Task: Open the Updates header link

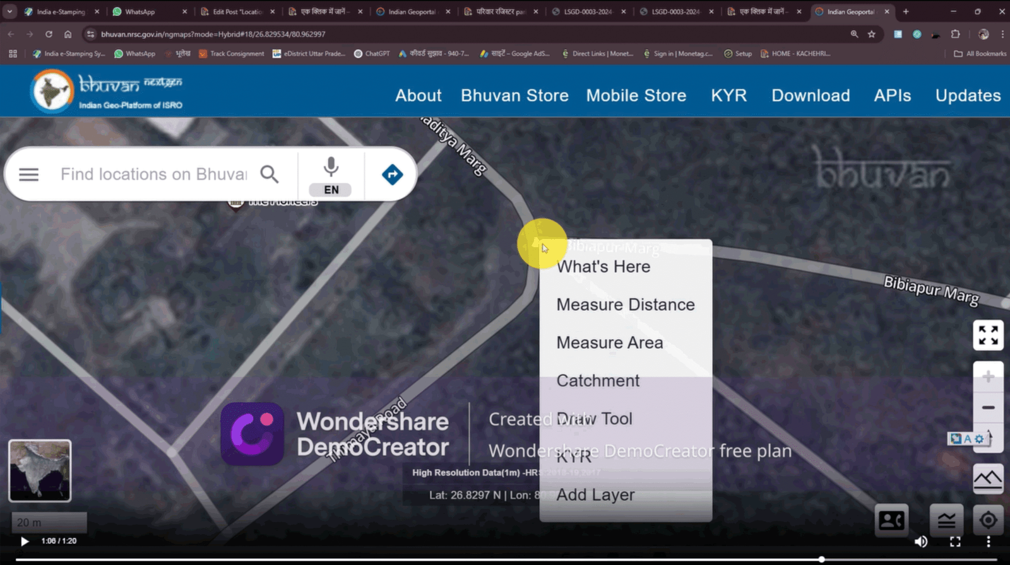Action: pyautogui.click(x=968, y=96)
